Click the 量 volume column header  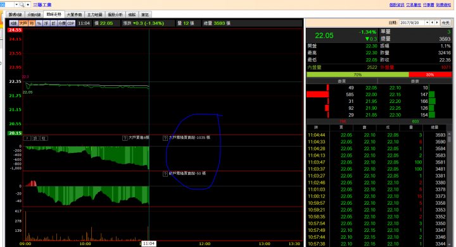click(x=411, y=128)
